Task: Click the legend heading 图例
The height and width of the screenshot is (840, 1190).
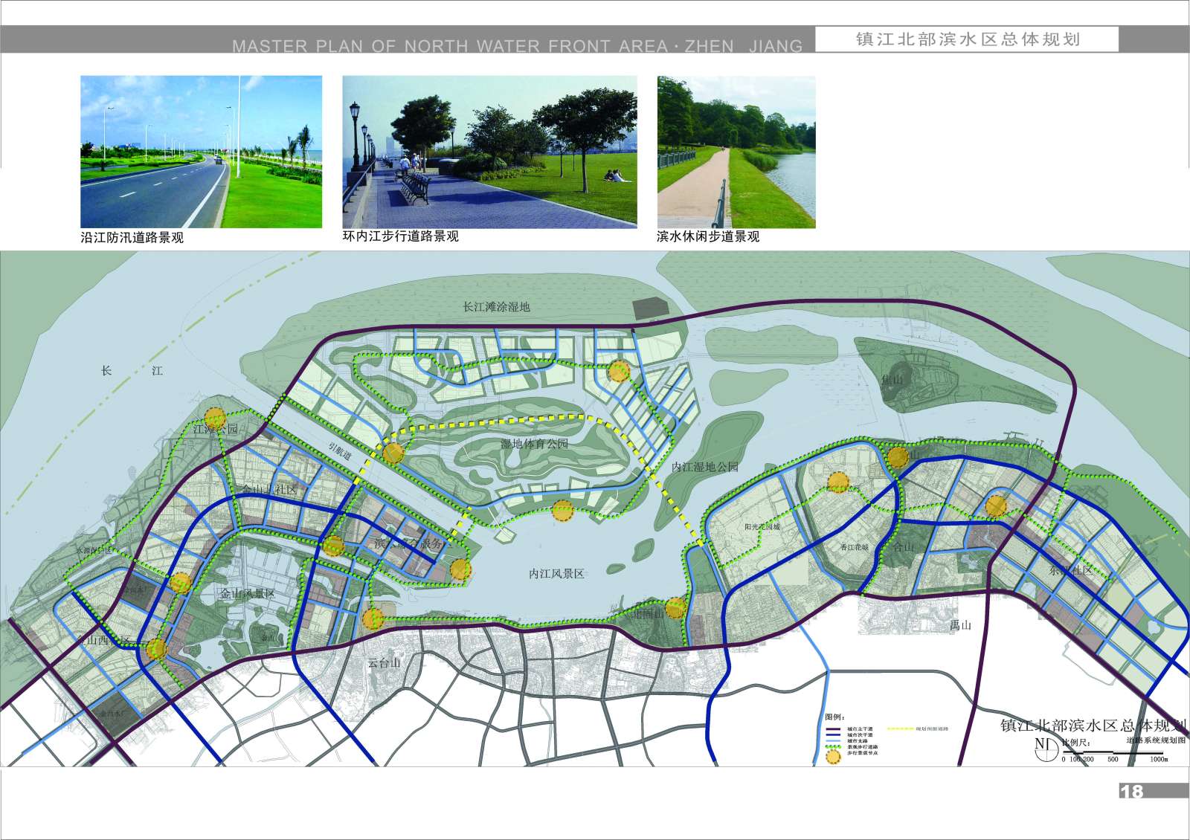Action: [834, 717]
